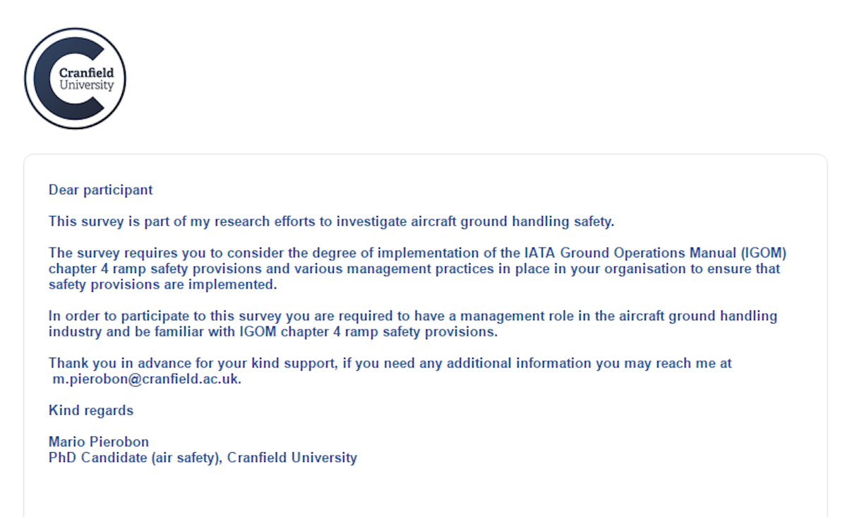This screenshot has height=517, width=847.
Task: Click the "Kind regards" closing
Action: [91, 410]
